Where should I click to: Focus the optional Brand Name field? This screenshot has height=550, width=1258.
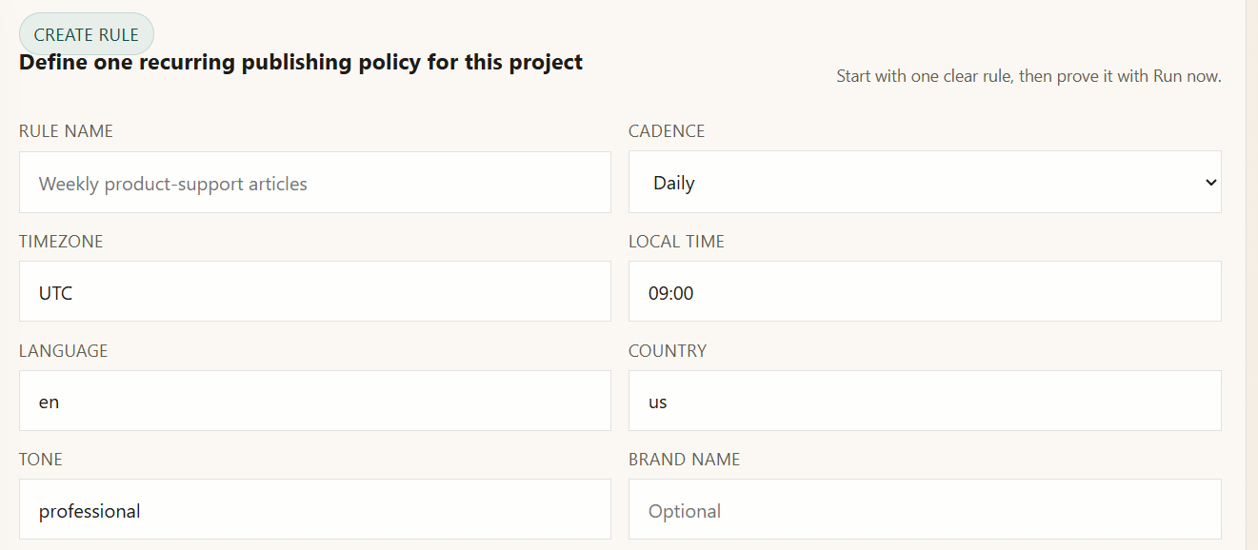point(924,510)
